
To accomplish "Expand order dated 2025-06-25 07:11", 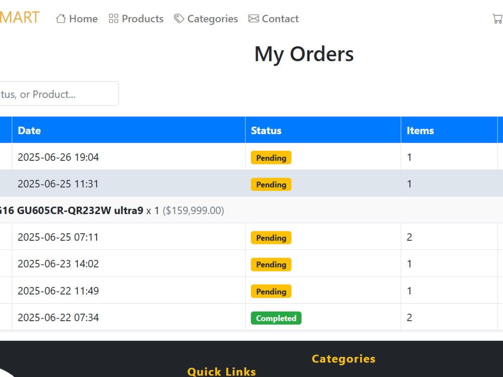I will point(251,237).
